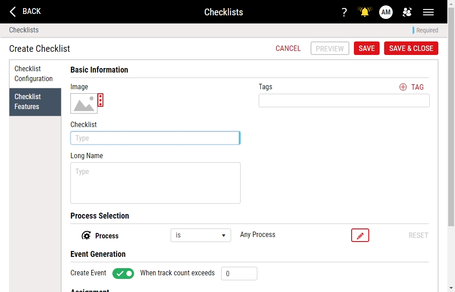Add a tag with plus TAG button
Viewport: 455px width, 292px height.
[x=412, y=87]
